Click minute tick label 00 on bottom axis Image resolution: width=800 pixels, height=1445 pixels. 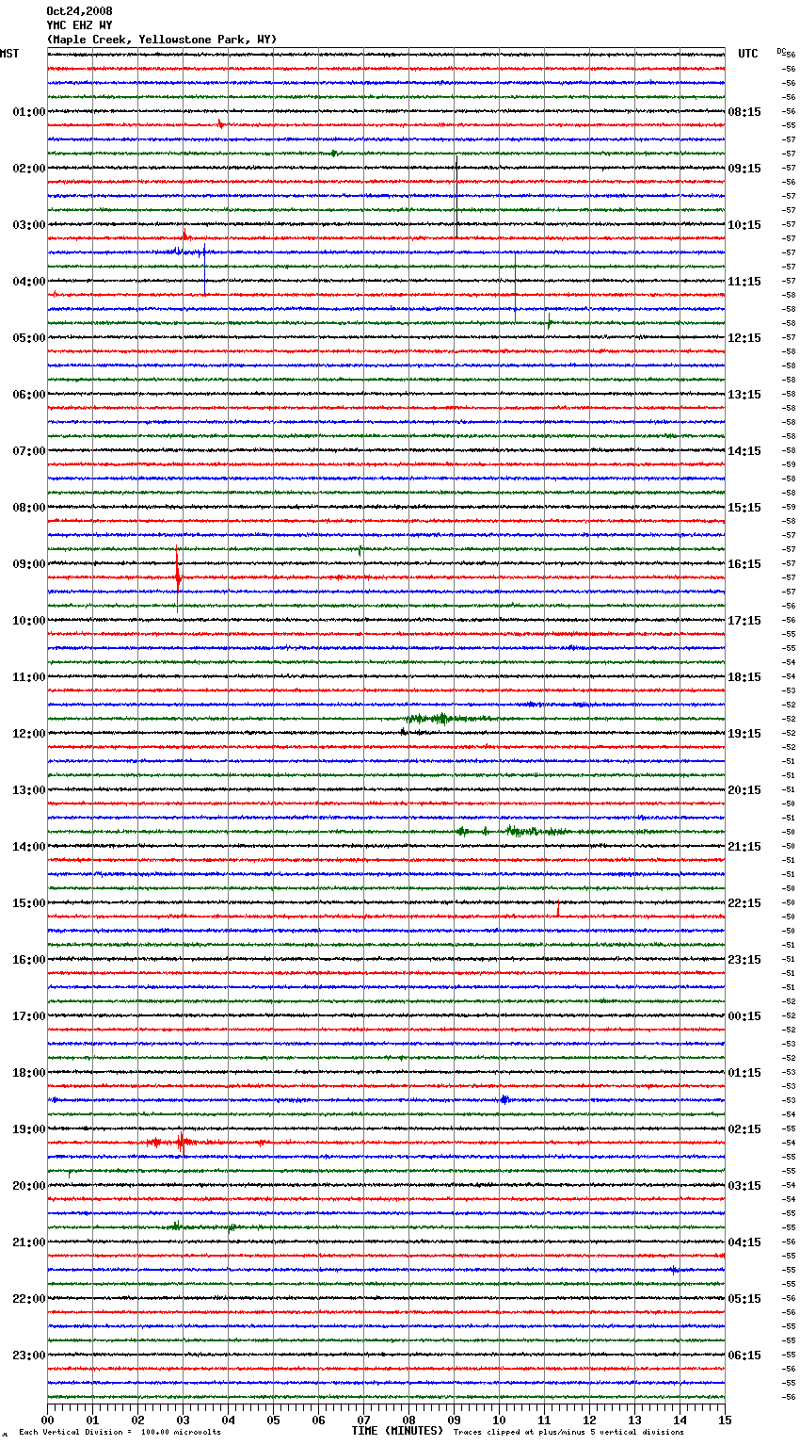(48, 1420)
